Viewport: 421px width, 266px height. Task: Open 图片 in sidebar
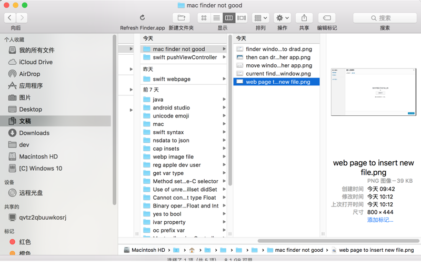coord(56,97)
